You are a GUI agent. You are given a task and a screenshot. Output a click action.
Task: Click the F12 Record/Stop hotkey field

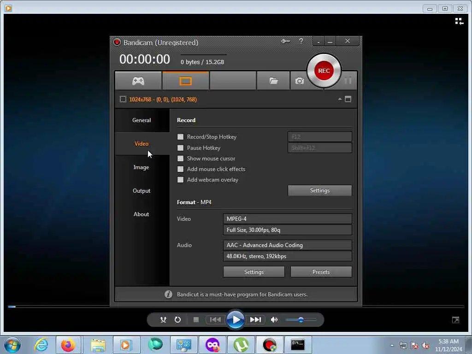(320, 136)
